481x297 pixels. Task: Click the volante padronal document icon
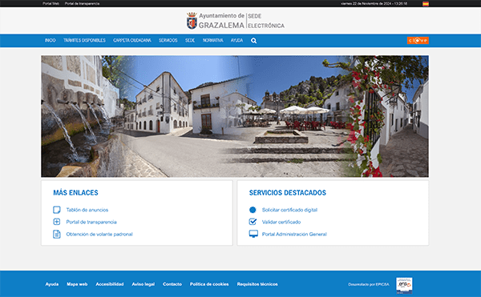click(57, 234)
